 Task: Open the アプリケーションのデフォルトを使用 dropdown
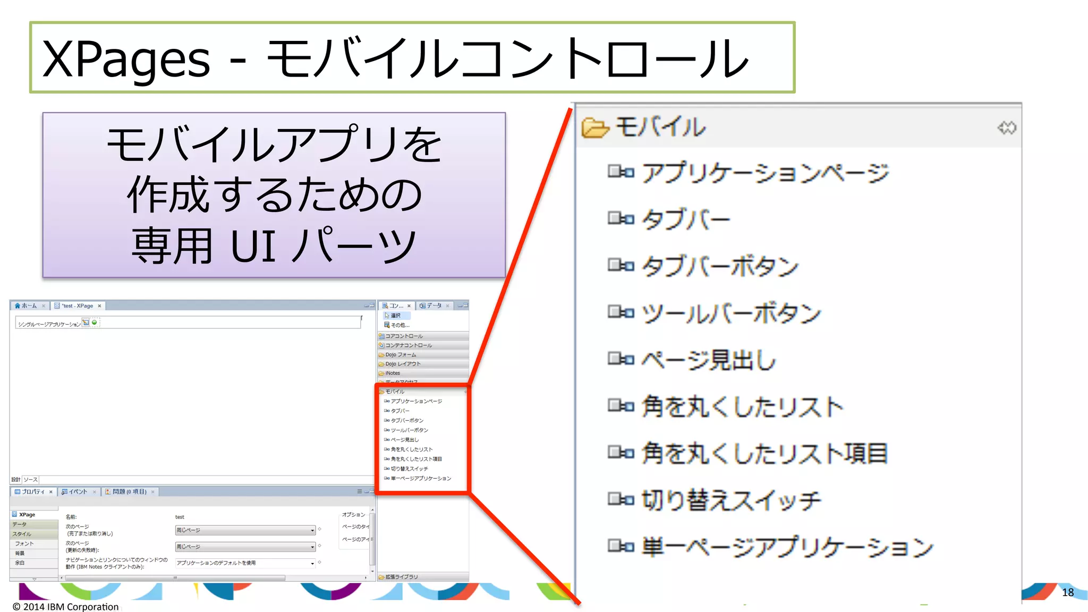[x=245, y=563]
